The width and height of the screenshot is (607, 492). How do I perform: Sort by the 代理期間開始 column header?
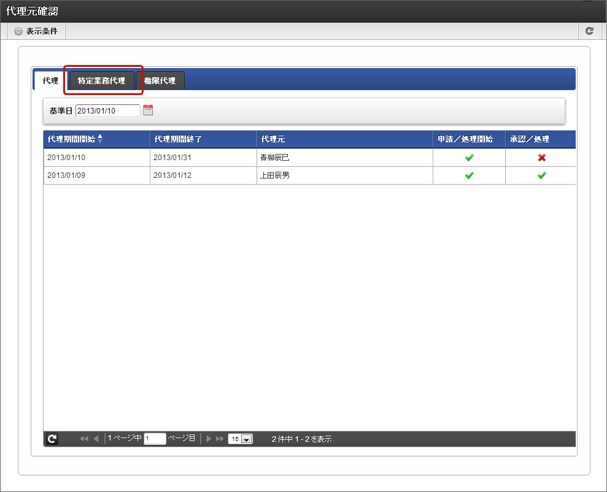(x=97, y=139)
